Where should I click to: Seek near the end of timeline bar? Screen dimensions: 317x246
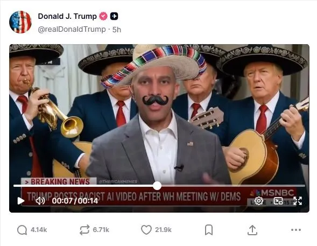[299, 186]
